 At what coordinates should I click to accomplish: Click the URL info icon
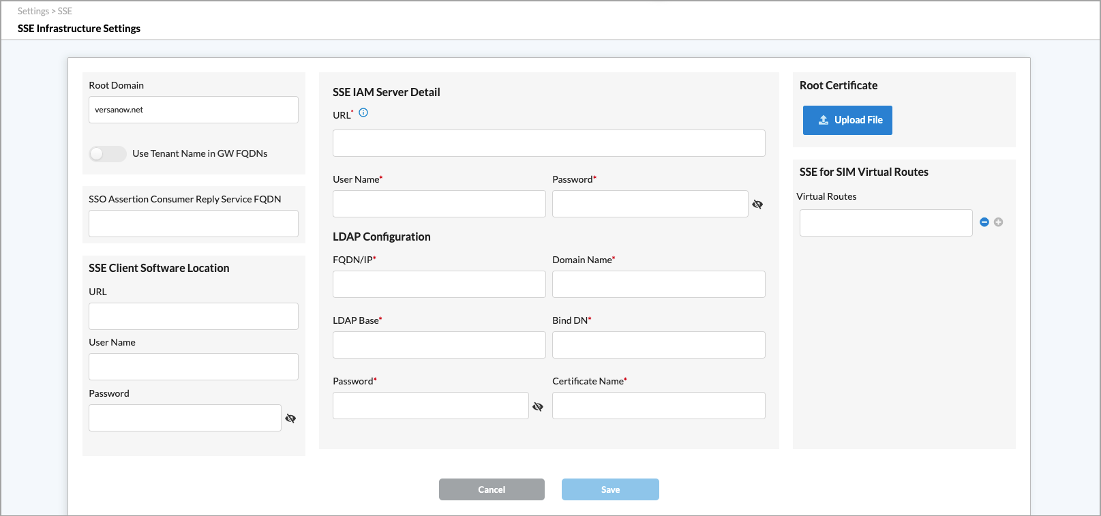coord(363,113)
